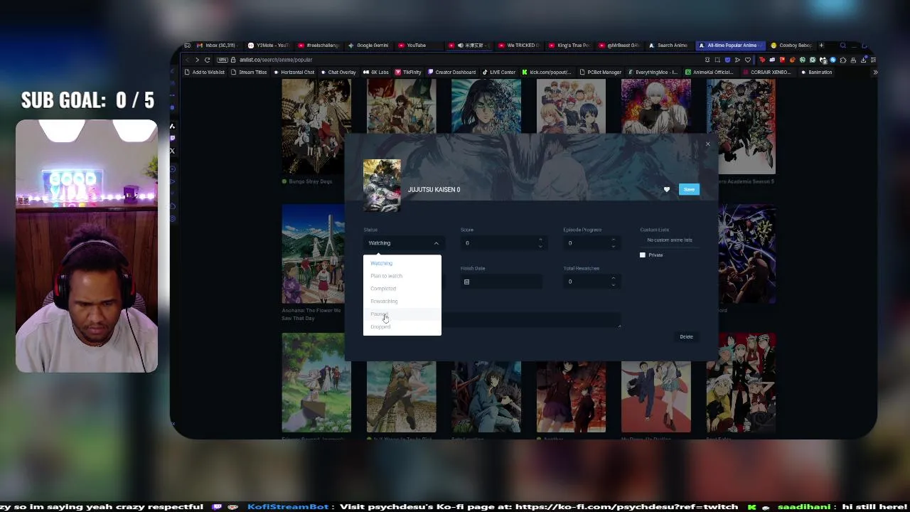Switch to the YouTube browser tab
The image size is (910, 512).
[x=418, y=46]
